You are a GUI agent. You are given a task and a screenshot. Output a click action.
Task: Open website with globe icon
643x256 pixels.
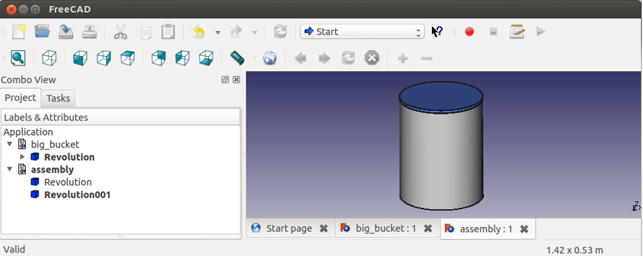270,58
